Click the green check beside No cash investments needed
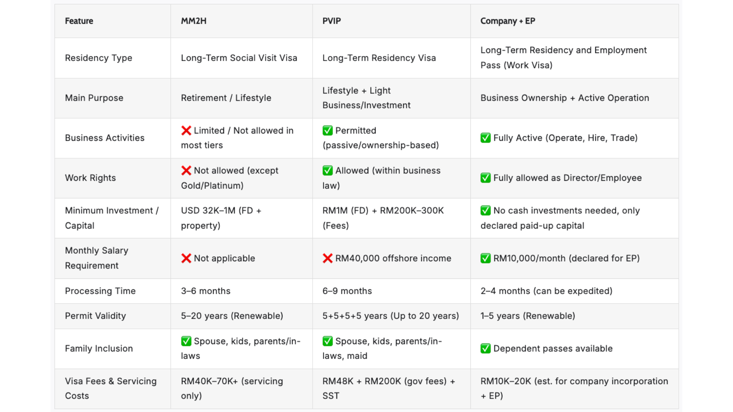733x412 pixels. pos(486,211)
